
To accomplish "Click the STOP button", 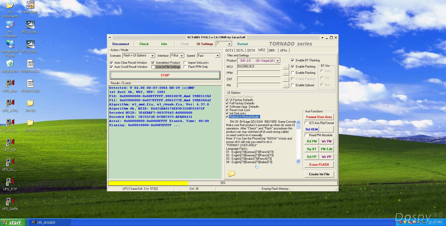I will pos(165,75).
